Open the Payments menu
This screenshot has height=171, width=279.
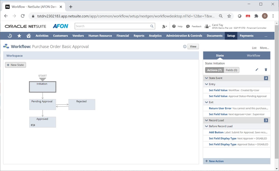(x=246, y=36)
